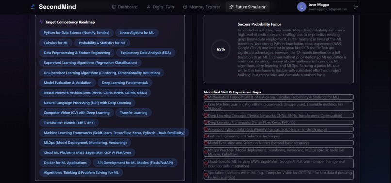Image resolution: width=391 pixels, height=183 pixels.
Task: Click the Mathematical Foundations gap row
Action: pos(278,97)
